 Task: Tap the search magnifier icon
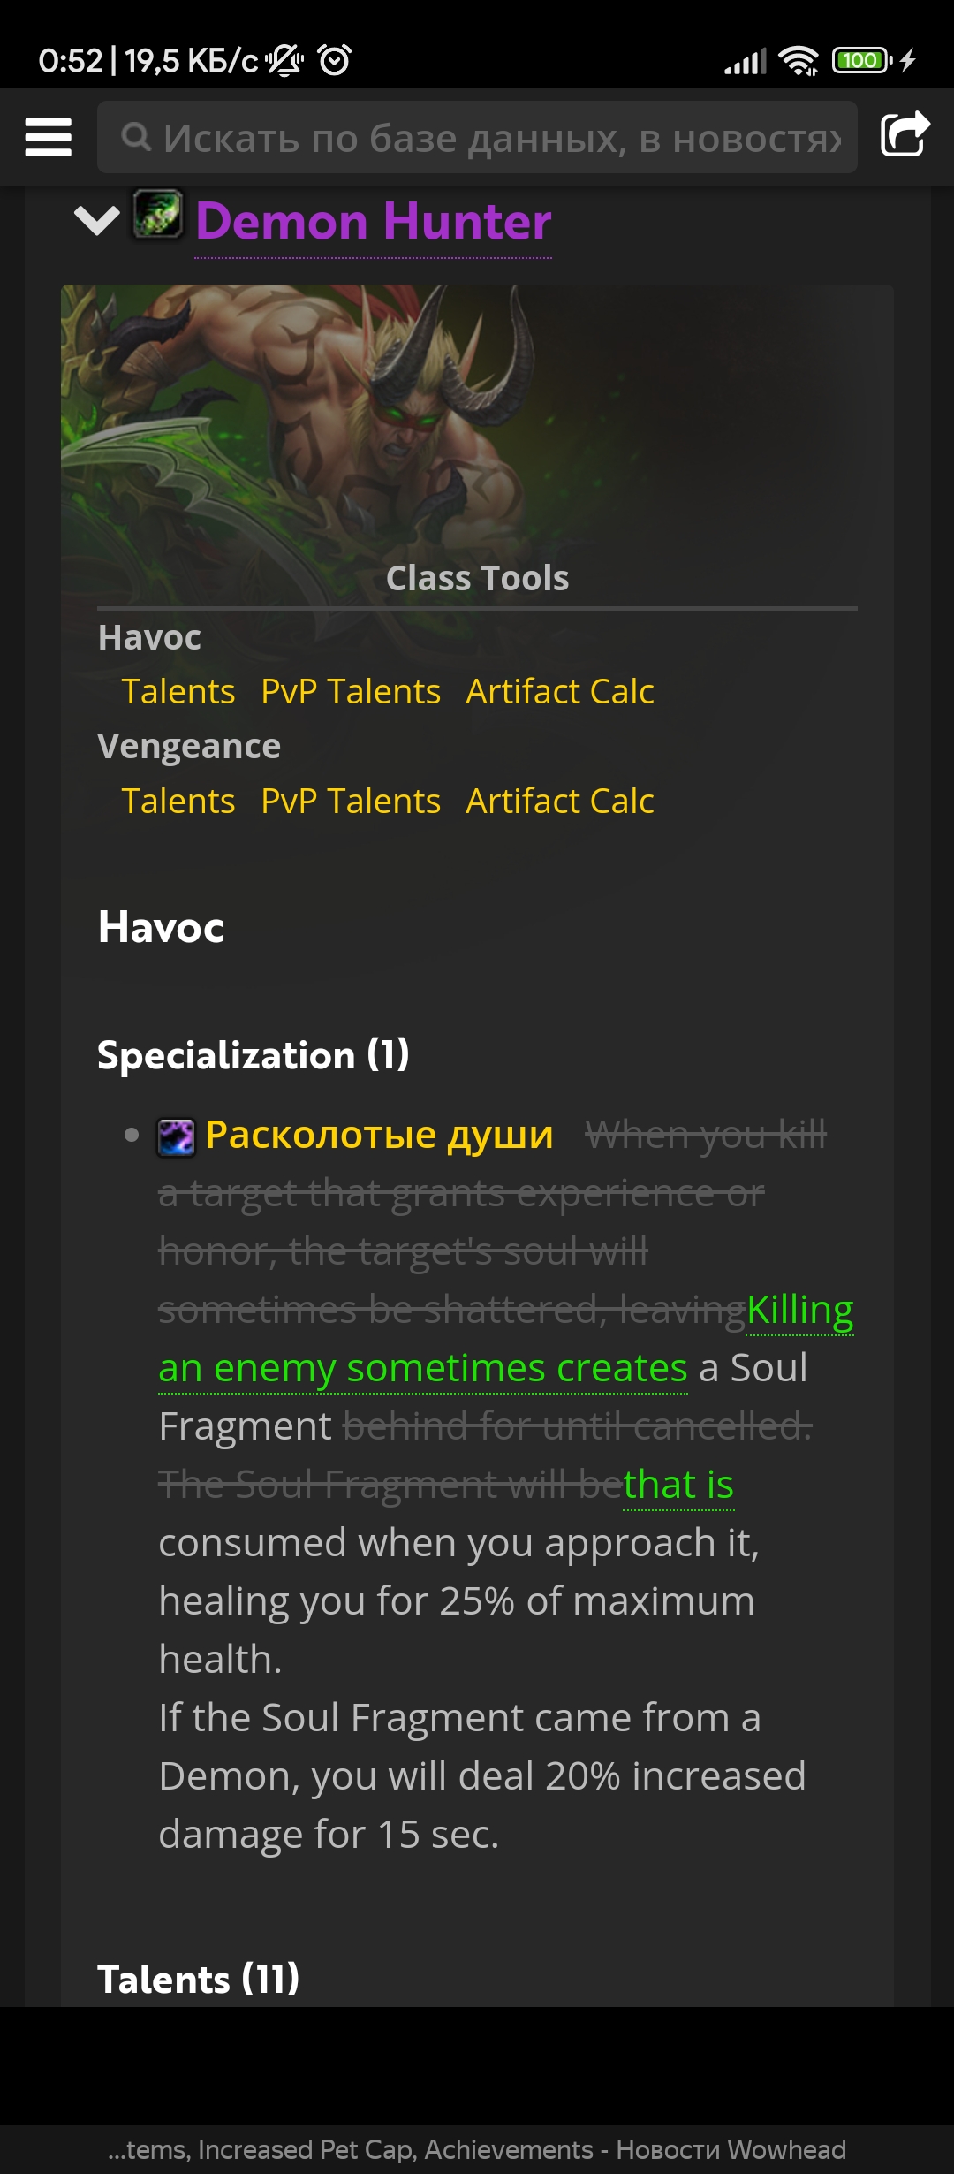pos(135,137)
